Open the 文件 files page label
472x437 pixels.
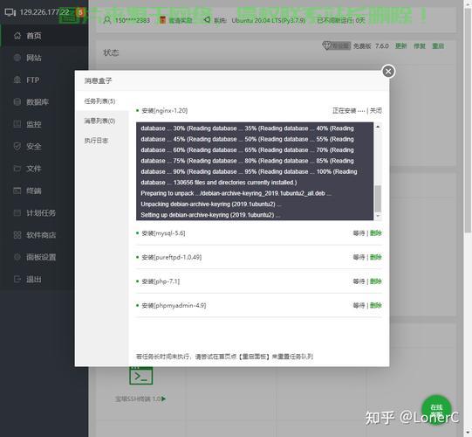[x=34, y=169]
